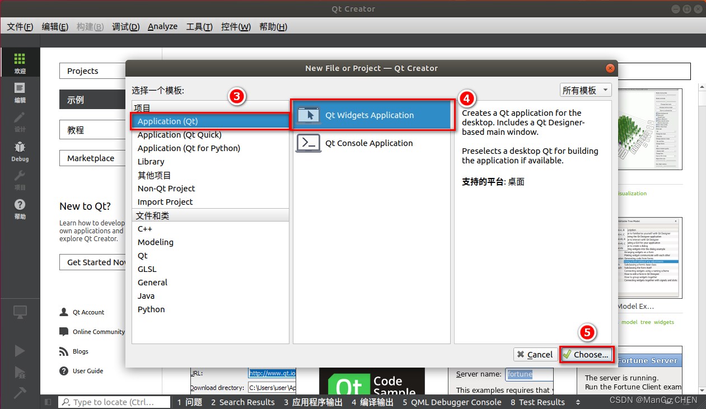The image size is (706, 409).
Task: Click the Cancel button
Action: [535, 354]
